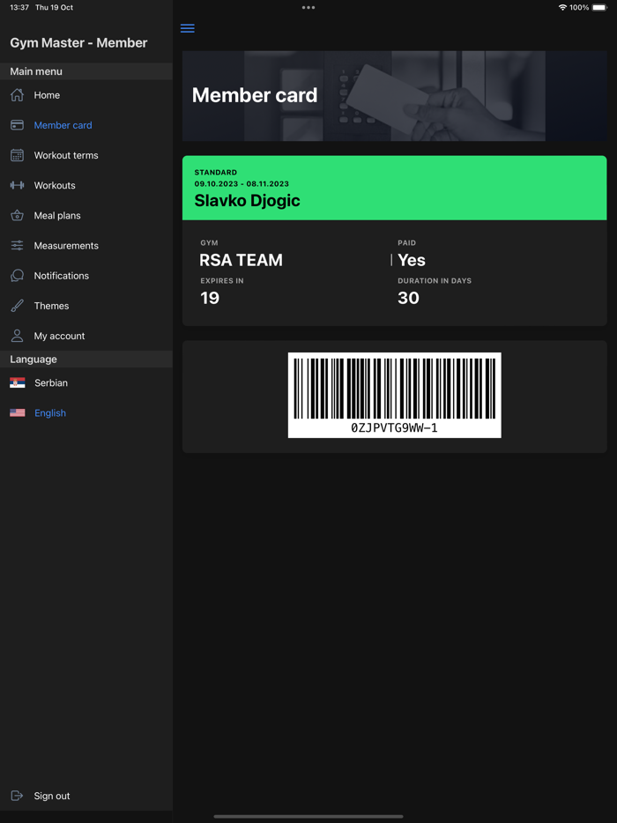Image resolution: width=617 pixels, height=823 pixels.
Task: Click the Gym Master - Member title
Action: coord(78,43)
